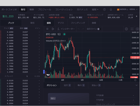Screen dimensions: 140x106
Task: Switch to the デプス tab
Action: [x=61, y=23]
